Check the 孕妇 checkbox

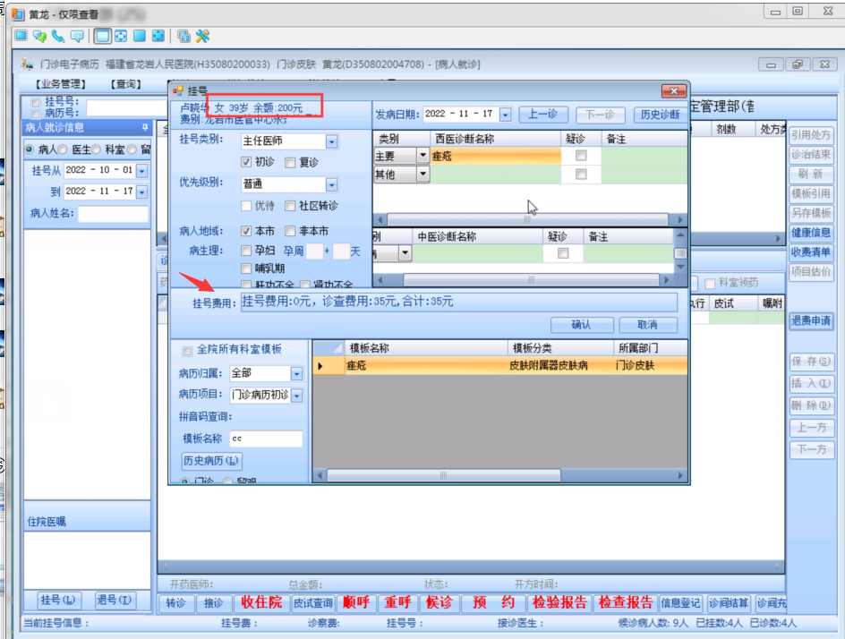[x=246, y=251]
